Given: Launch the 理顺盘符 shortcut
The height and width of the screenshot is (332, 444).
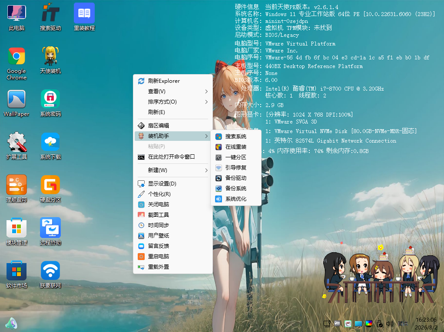Looking at the screenshot, I should click(x=17, y=189).
